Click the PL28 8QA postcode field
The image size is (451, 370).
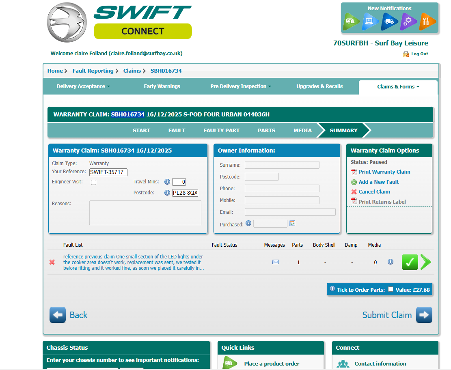point(185,193)
